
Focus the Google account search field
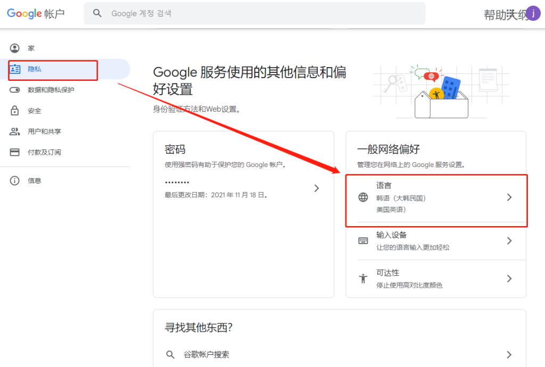coord(254,13)
